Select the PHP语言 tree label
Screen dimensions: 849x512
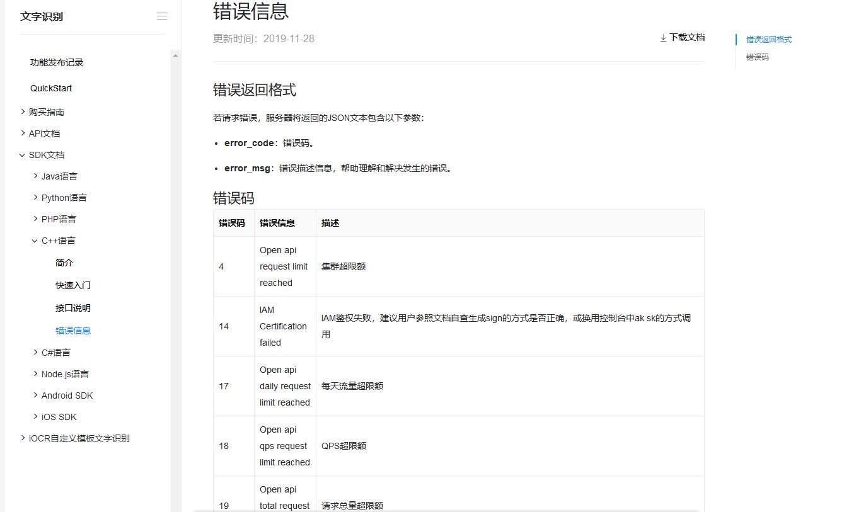click(x=59, y=219)
